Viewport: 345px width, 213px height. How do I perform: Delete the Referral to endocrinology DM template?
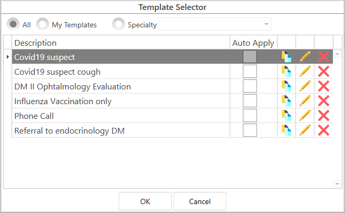[x=324, y=130]
